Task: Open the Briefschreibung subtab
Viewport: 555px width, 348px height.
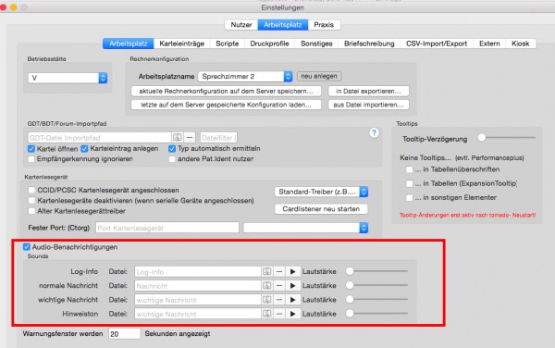Action: point(369,43)
